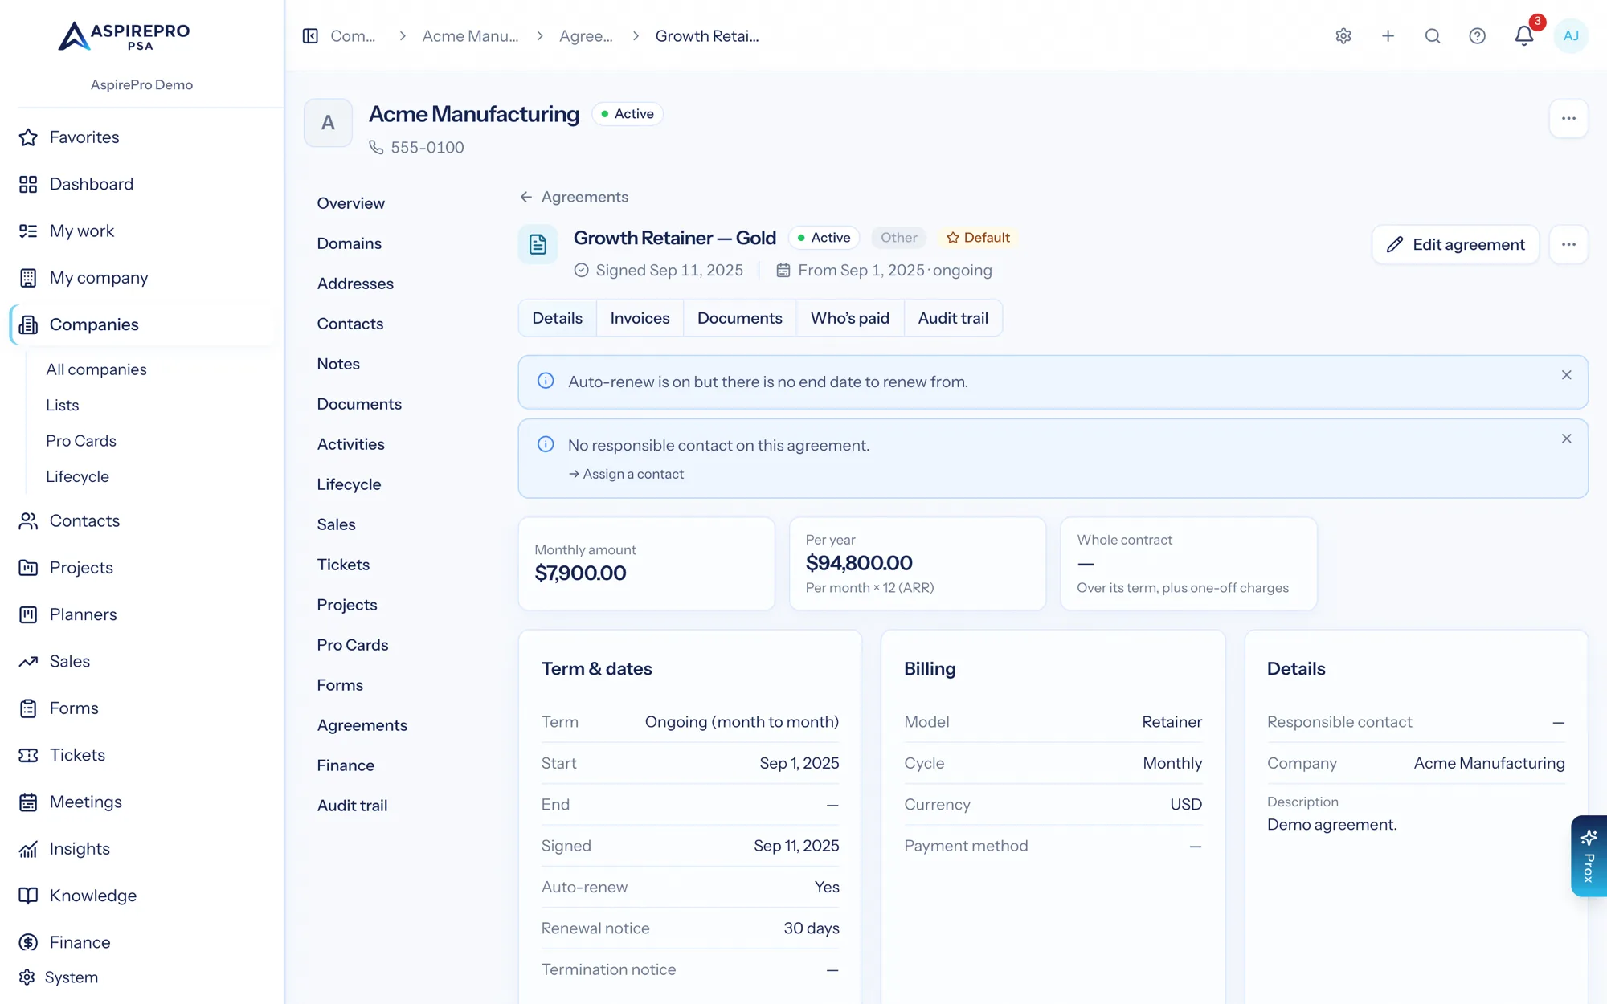Screen dimensions: 1607x1004
Task: Open the Who's paid tab
Action: tap(849, 318)
